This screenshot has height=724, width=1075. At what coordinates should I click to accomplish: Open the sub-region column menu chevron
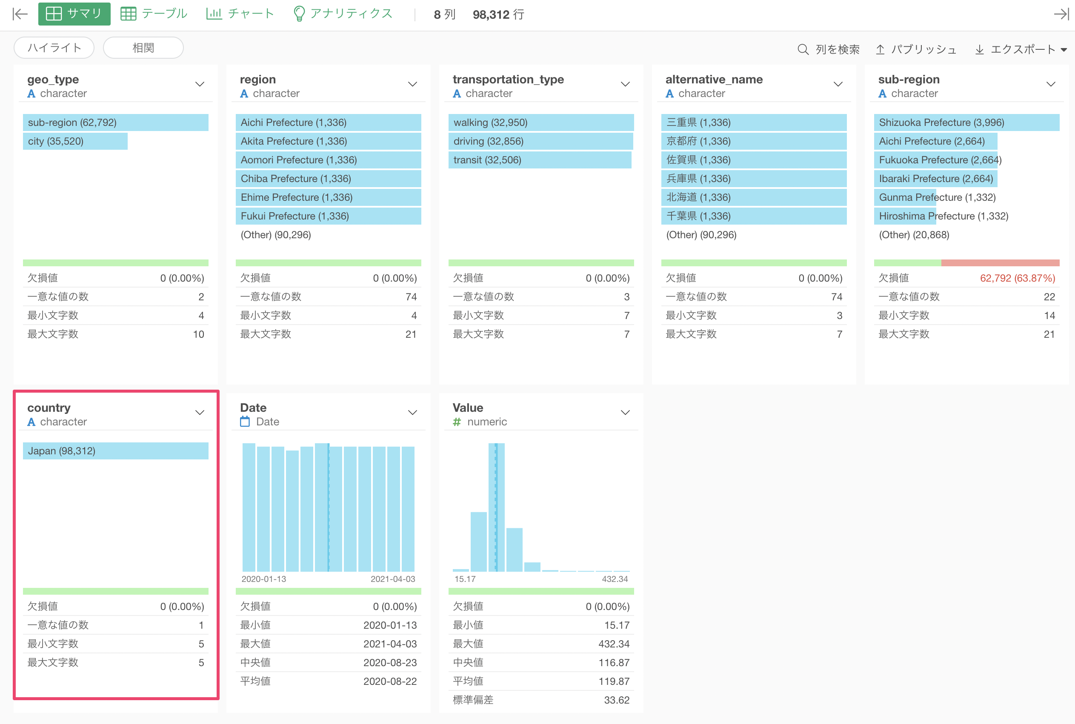coord(1050,84)
